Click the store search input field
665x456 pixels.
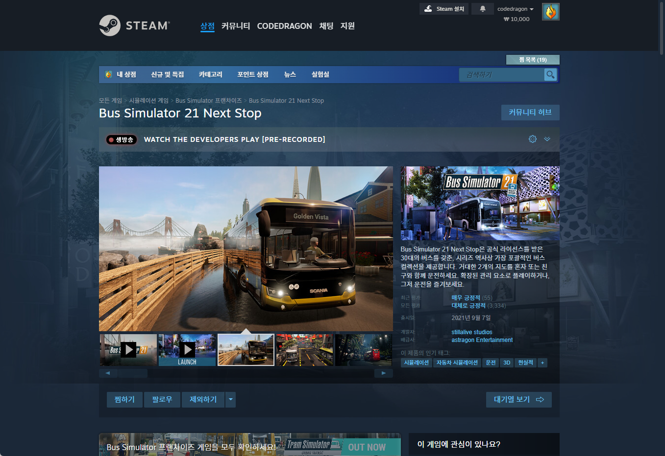pos(502,74)
